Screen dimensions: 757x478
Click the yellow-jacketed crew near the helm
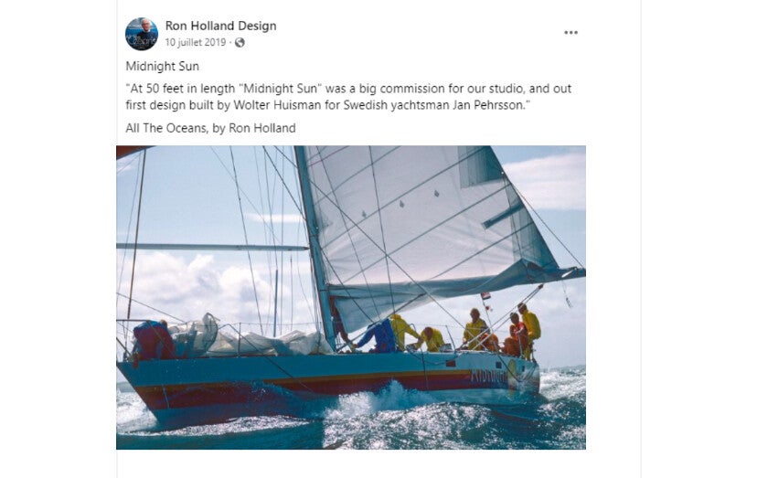pos(530,328)
